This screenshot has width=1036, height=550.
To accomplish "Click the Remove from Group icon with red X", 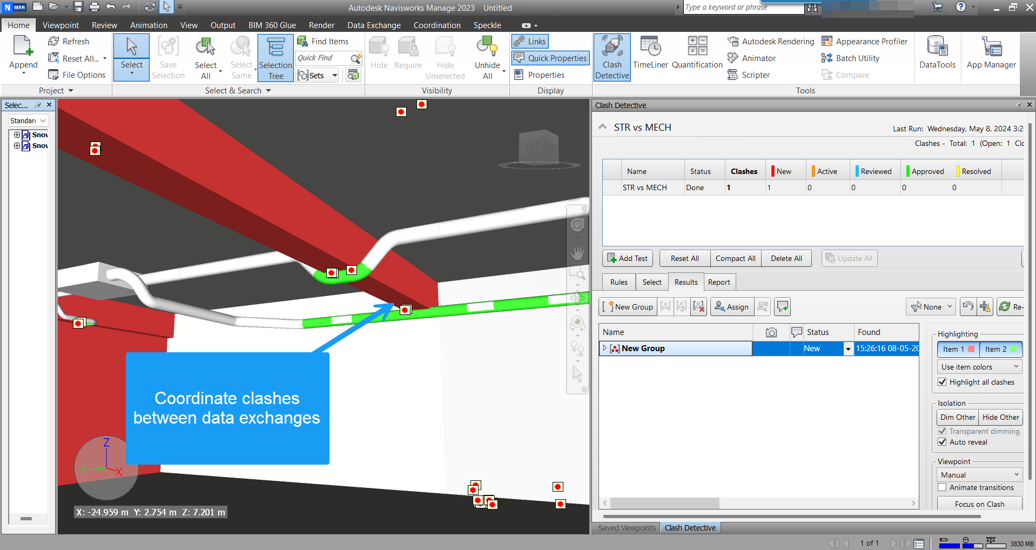I will tap(698, 307).
